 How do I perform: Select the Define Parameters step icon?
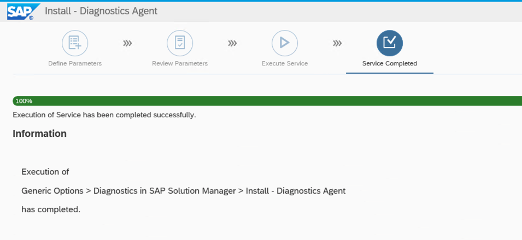[75, 43]
